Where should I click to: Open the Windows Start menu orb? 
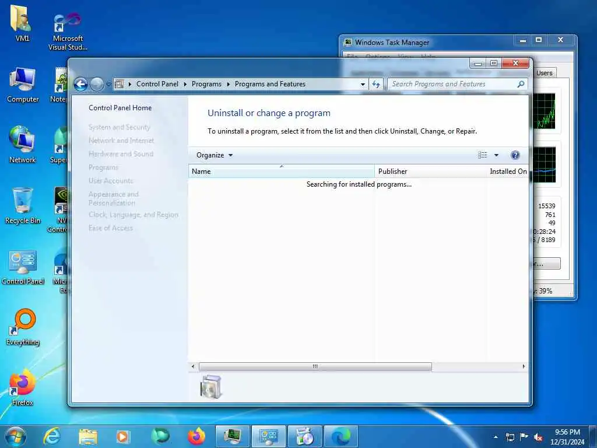[16, 436]
